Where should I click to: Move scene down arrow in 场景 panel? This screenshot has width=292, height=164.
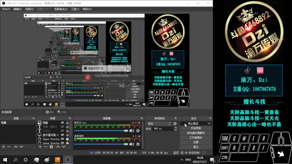22,147
